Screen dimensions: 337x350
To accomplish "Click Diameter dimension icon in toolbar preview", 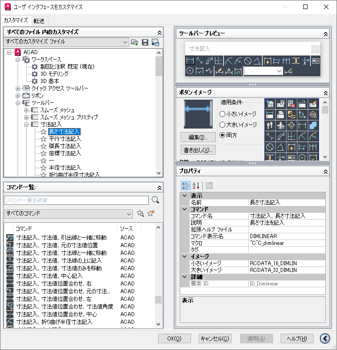I will 248,61.
